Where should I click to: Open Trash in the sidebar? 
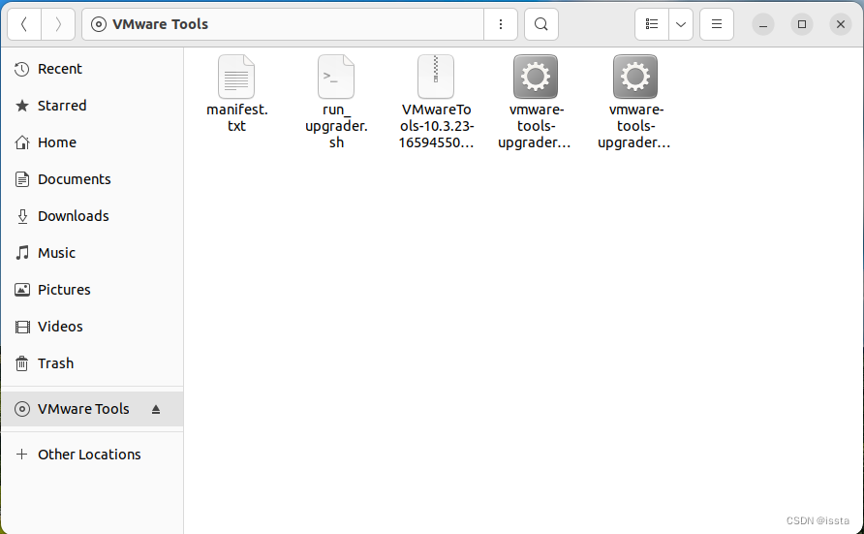coord(92,363)
